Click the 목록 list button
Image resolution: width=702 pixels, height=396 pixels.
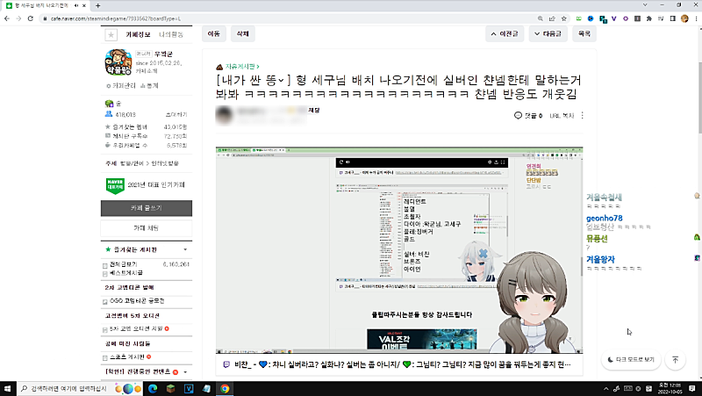click(584, 34)
